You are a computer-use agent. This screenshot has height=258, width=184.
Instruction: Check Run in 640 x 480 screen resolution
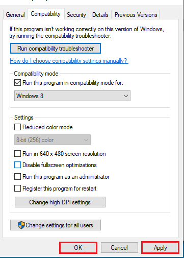coord(17,154)
